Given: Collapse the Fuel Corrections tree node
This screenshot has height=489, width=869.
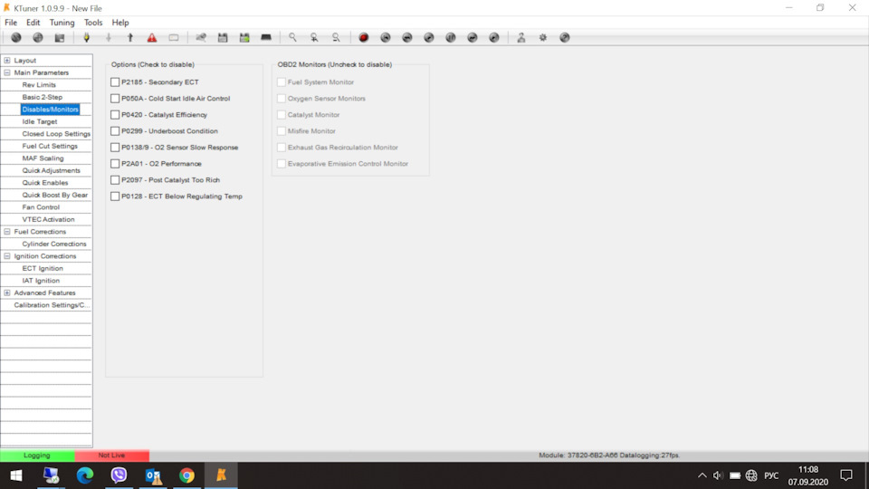Looking at the screenshot, I should pyautogui.click(x=7, y=232).
